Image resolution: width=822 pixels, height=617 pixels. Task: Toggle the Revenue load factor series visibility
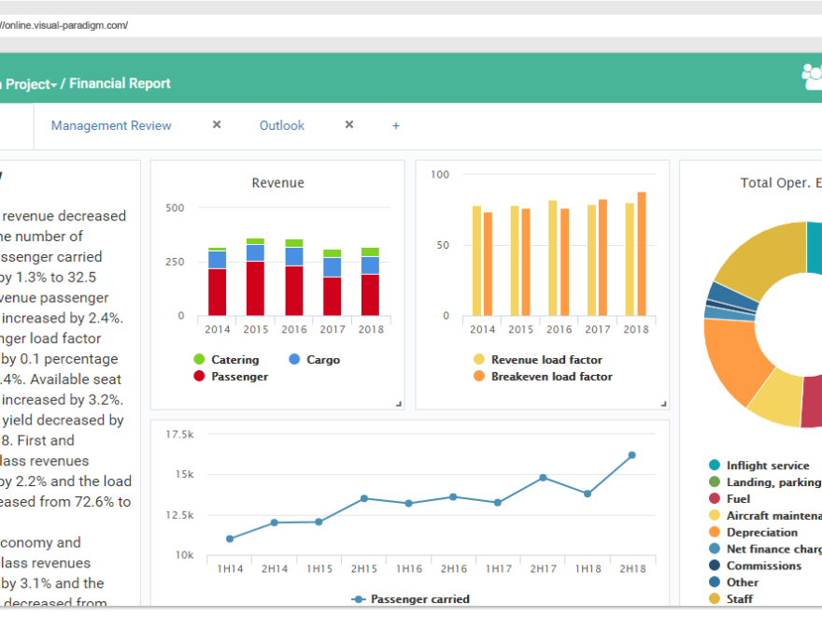pyautogui.click(x=478, y=359)
